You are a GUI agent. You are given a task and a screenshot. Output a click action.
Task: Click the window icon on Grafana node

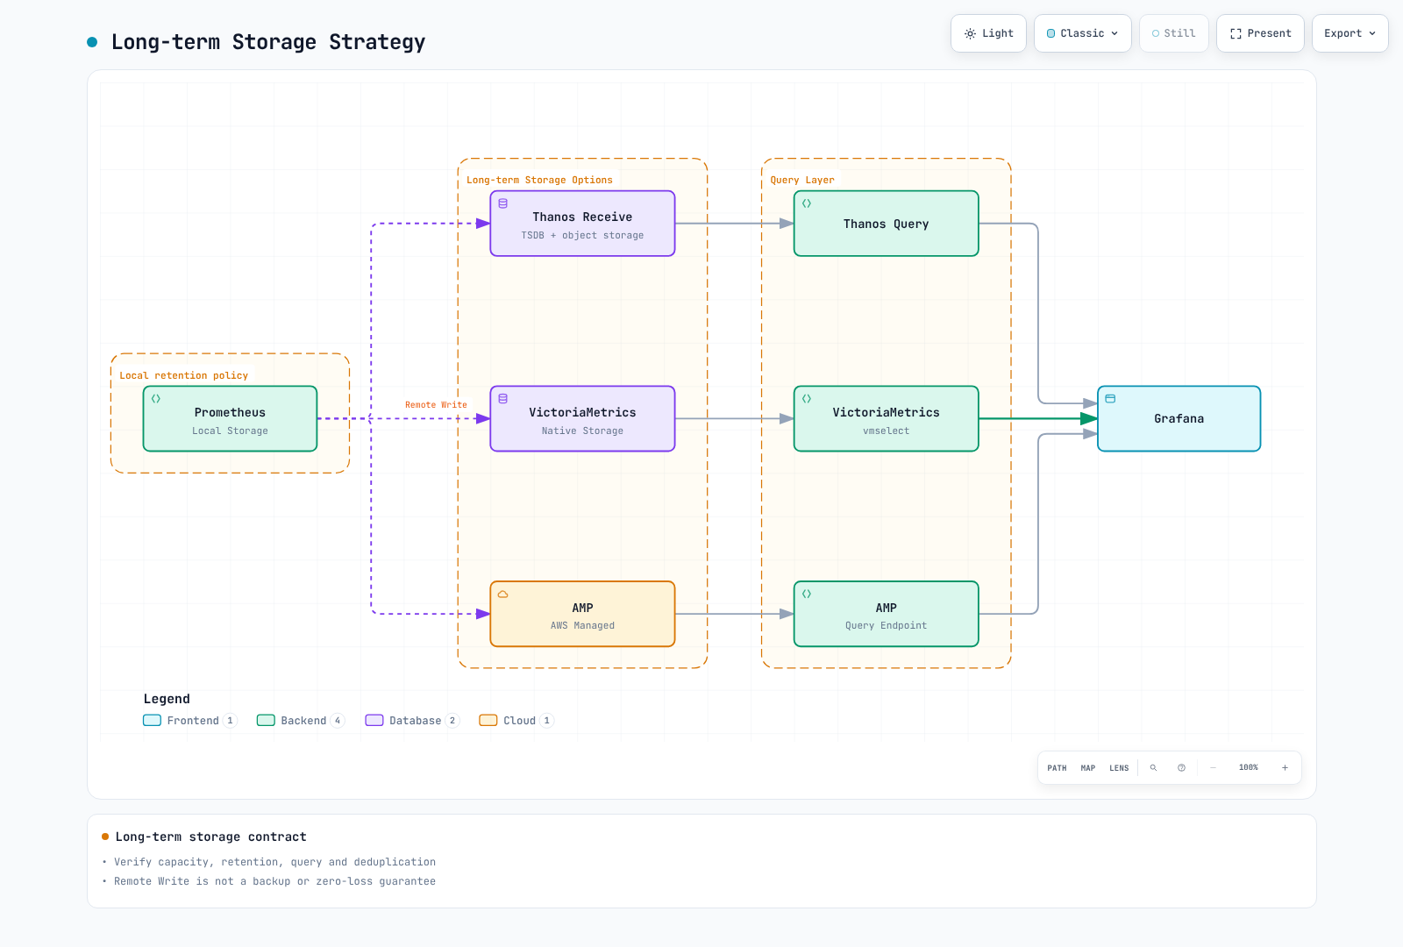[x=1110, y=399]
